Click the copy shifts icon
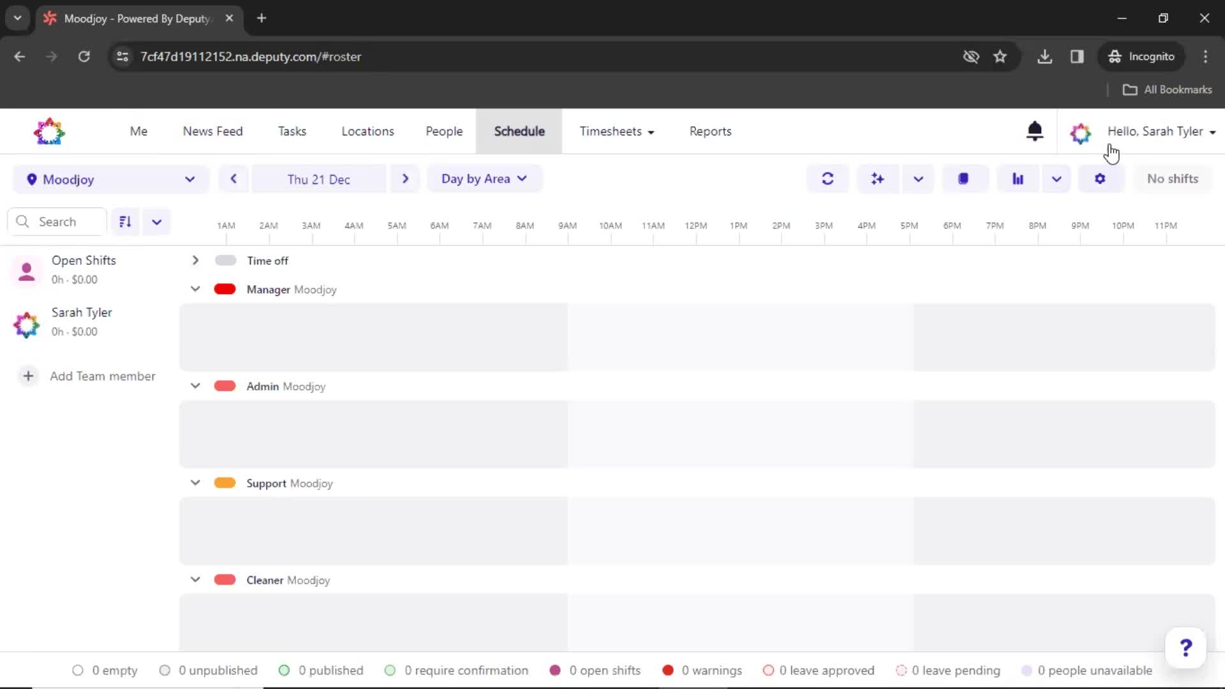Screen dimensions: 1225x689 (963, 179)
